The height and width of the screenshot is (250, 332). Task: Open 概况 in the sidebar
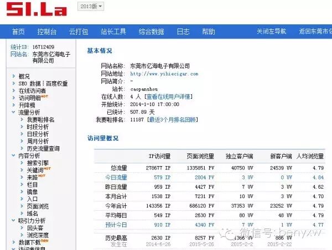pyautogui.click(x=24, y=76)
